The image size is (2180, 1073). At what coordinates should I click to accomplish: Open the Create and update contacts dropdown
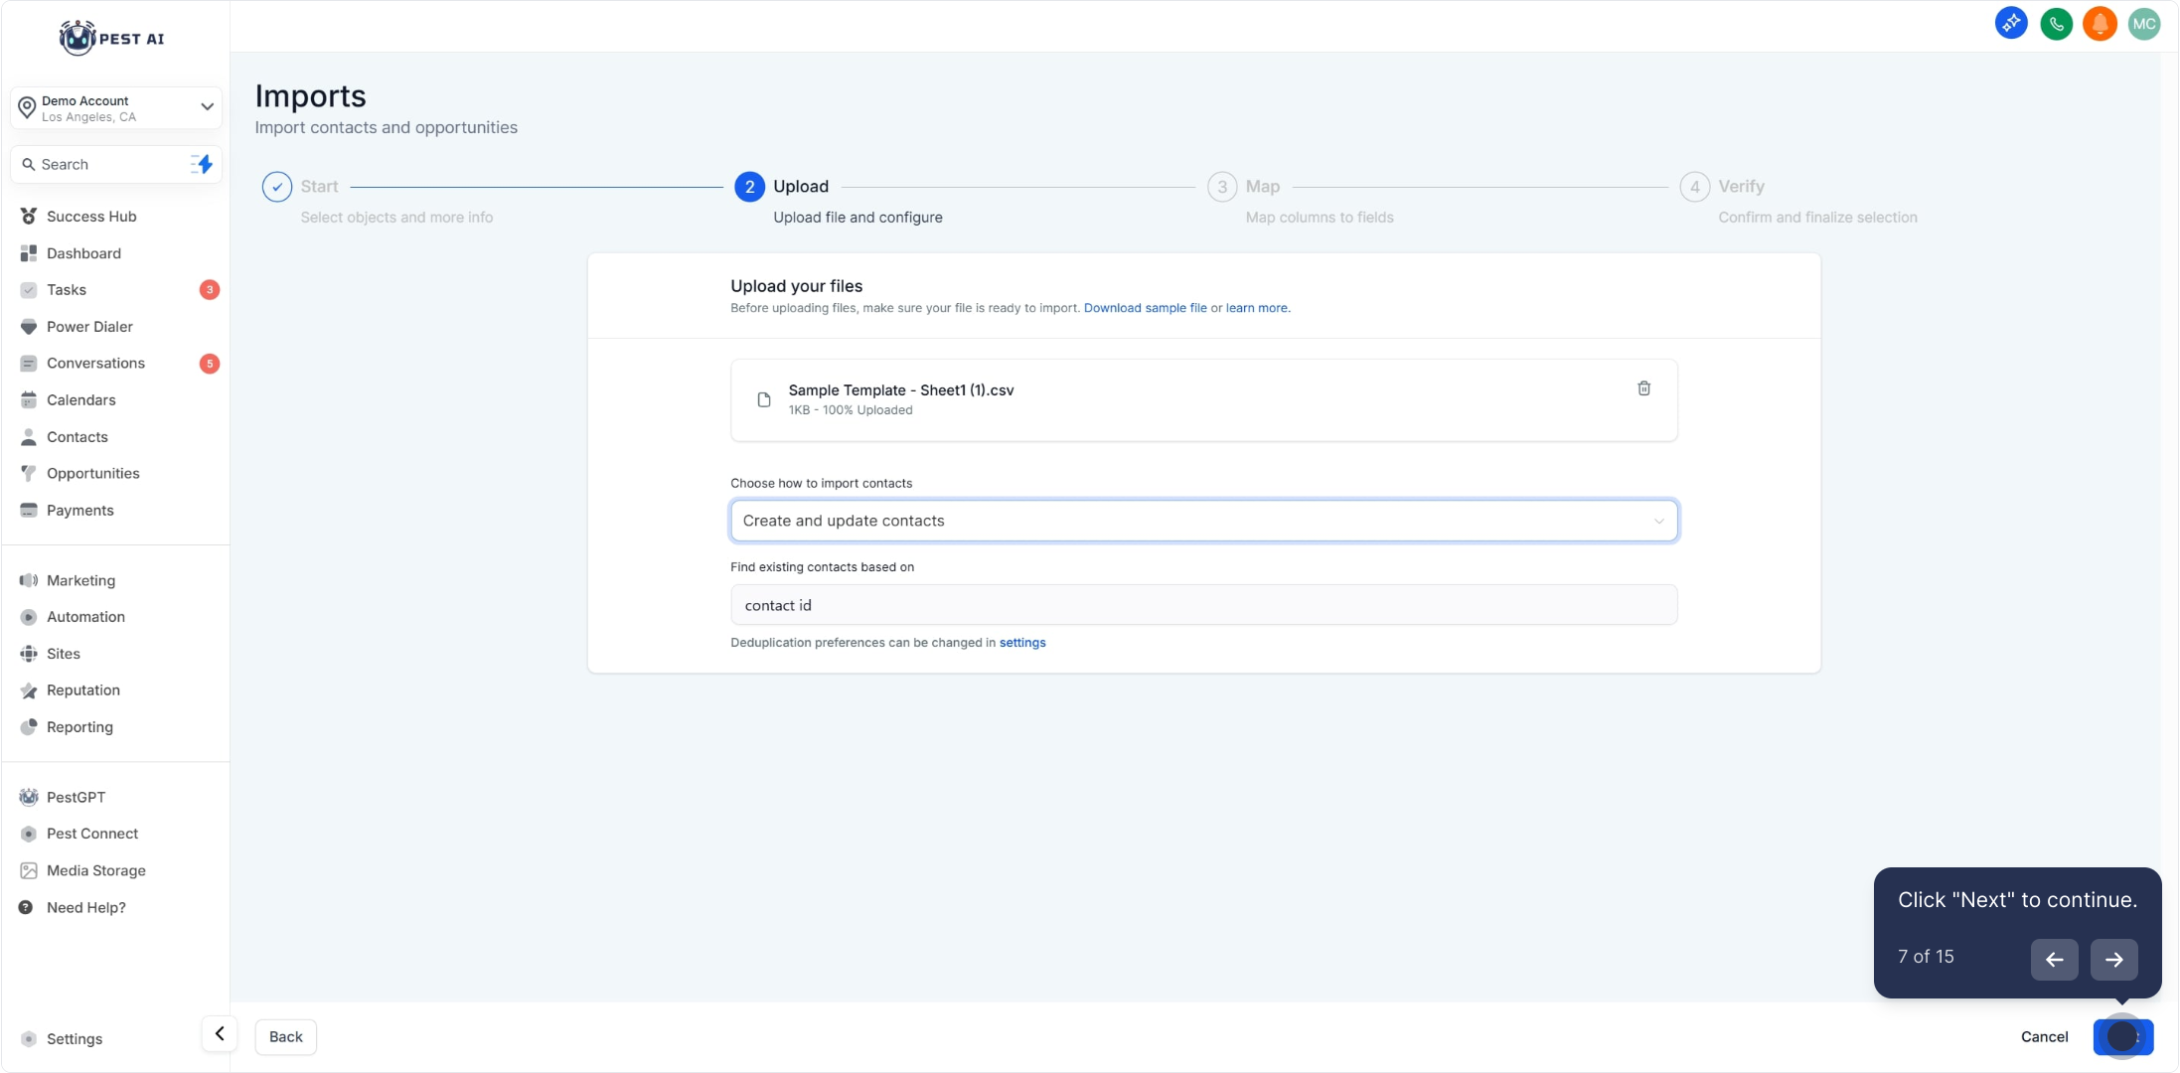coord(1204,521)
